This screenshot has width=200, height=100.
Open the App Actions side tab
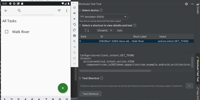(x=198, y=93)
